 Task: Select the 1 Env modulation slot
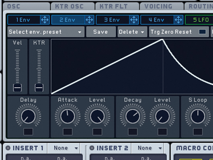point(24,20)
